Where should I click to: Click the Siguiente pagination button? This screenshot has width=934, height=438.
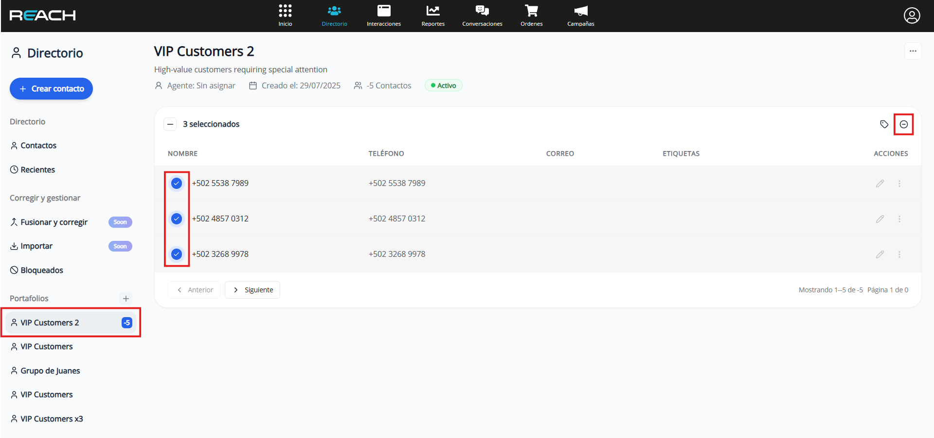252,290
